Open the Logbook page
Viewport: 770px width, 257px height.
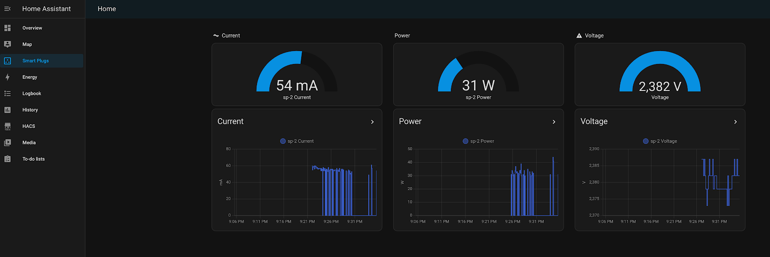(x=42, y=93)
